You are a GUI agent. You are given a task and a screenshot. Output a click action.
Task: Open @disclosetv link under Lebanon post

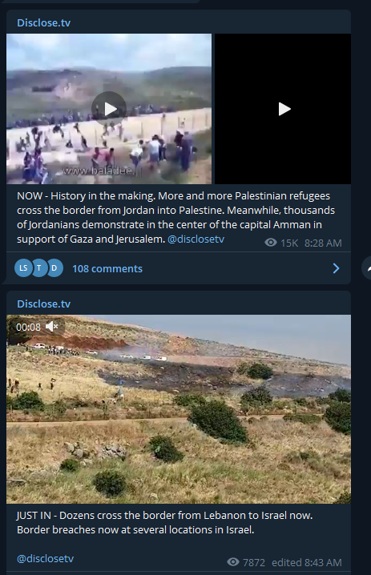click(x=45, y=558)
